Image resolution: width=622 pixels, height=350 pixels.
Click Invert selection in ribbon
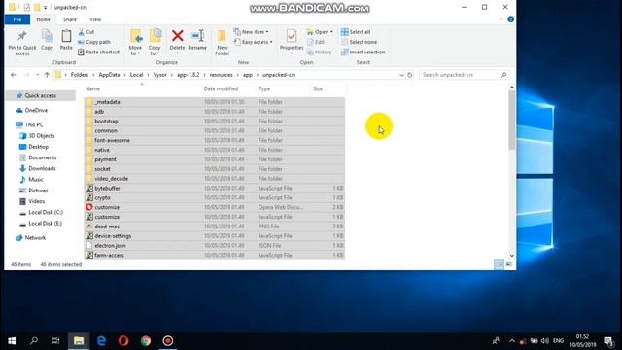pos(363,52)
